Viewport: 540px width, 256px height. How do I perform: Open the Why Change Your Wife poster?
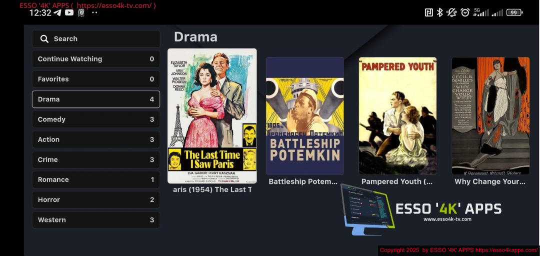pos(491,116)
